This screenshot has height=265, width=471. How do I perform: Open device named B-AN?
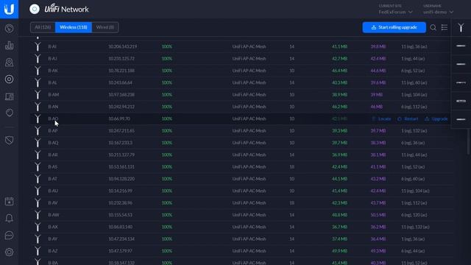click(x=53, y=107)
